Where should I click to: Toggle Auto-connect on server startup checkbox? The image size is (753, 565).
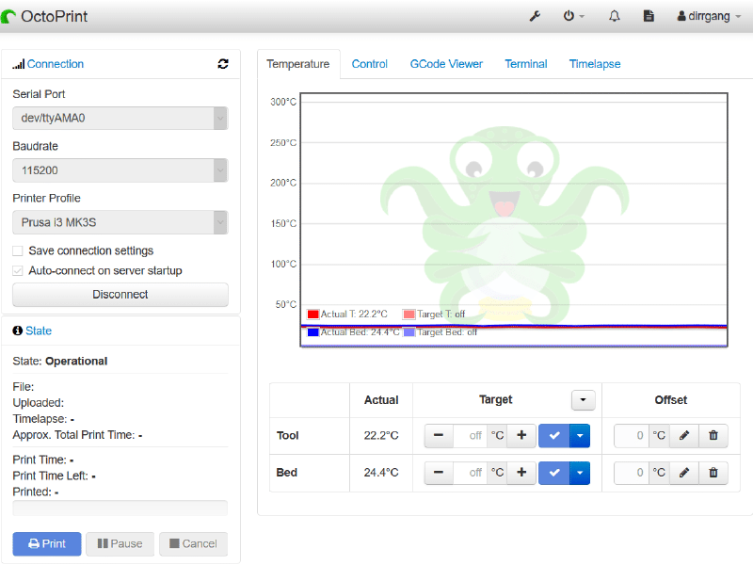pyautogui.click(x=18, y=271)
